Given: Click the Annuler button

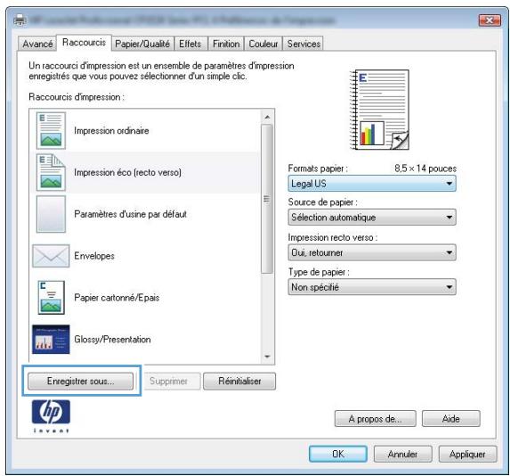Looking at the screenshot, I should [x=402, y=454].
